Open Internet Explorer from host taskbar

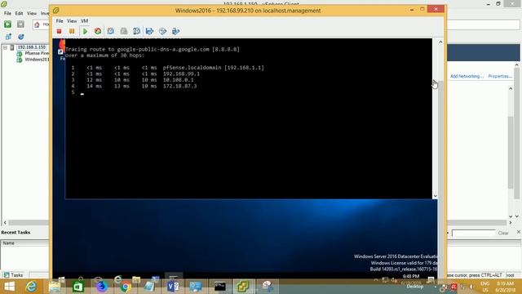click(31, 287)
